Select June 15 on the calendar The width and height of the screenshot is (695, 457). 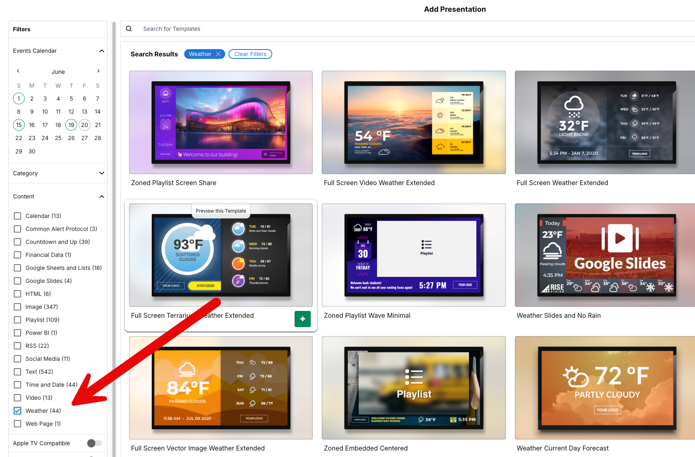click(19, 125)
